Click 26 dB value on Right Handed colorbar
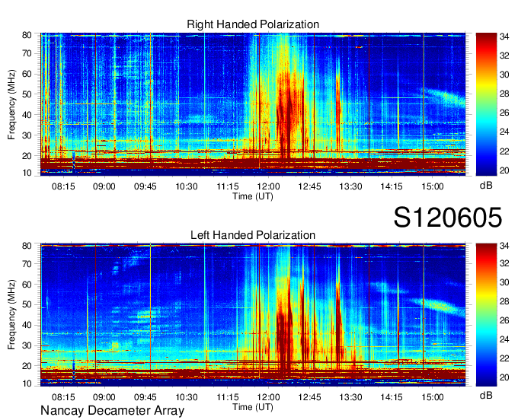This screenshot has height=420, width=518. click(504, 113)
